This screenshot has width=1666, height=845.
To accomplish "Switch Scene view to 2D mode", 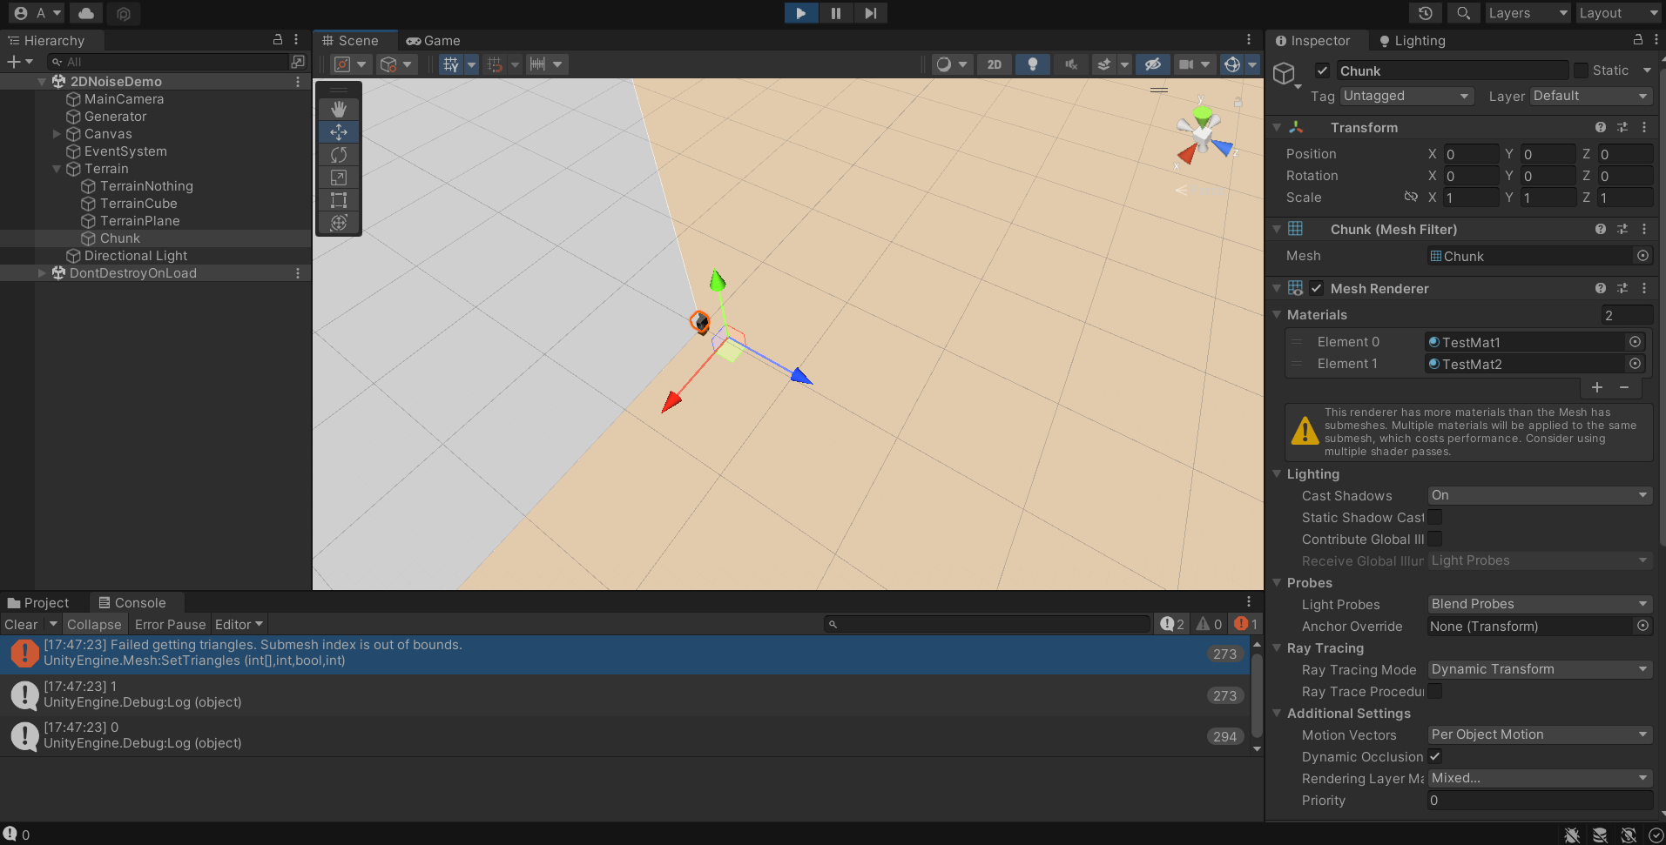I will point(995,64).
